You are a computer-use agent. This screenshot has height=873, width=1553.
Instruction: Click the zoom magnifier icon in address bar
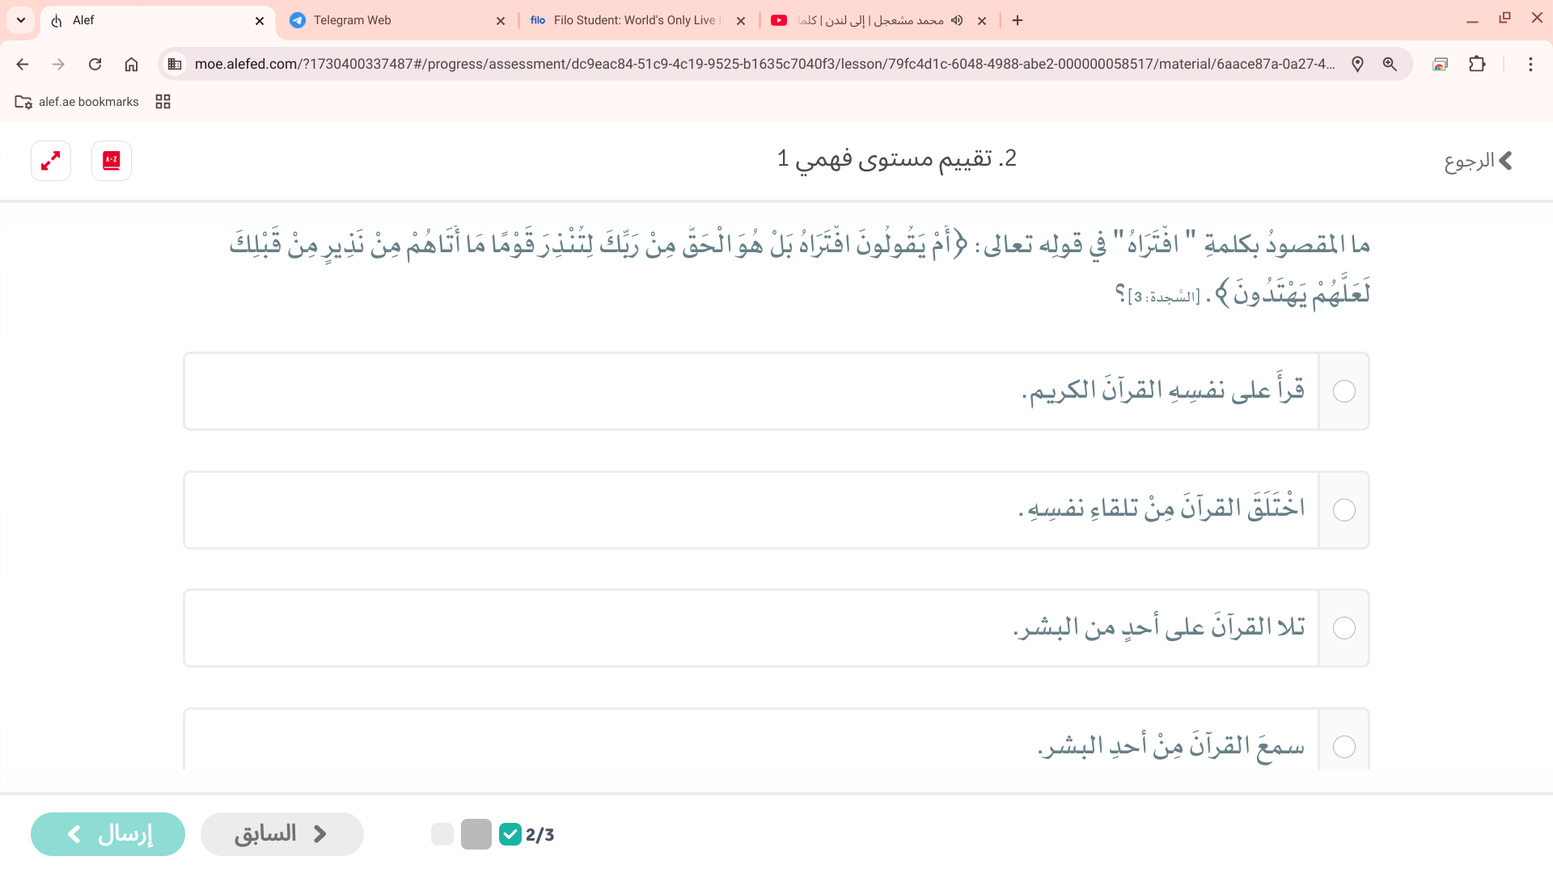coord(1390,64)
